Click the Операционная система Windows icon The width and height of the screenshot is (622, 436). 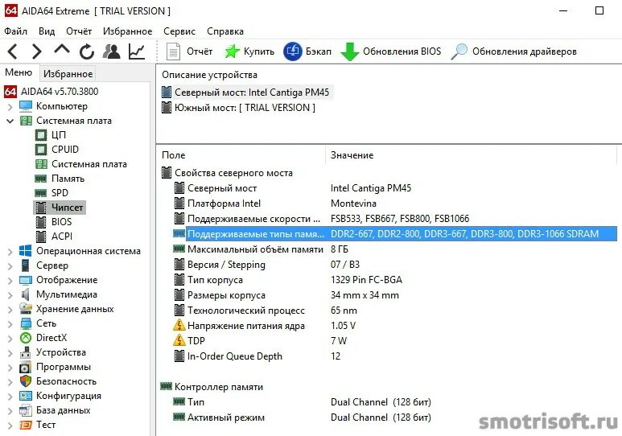(26, 251)
